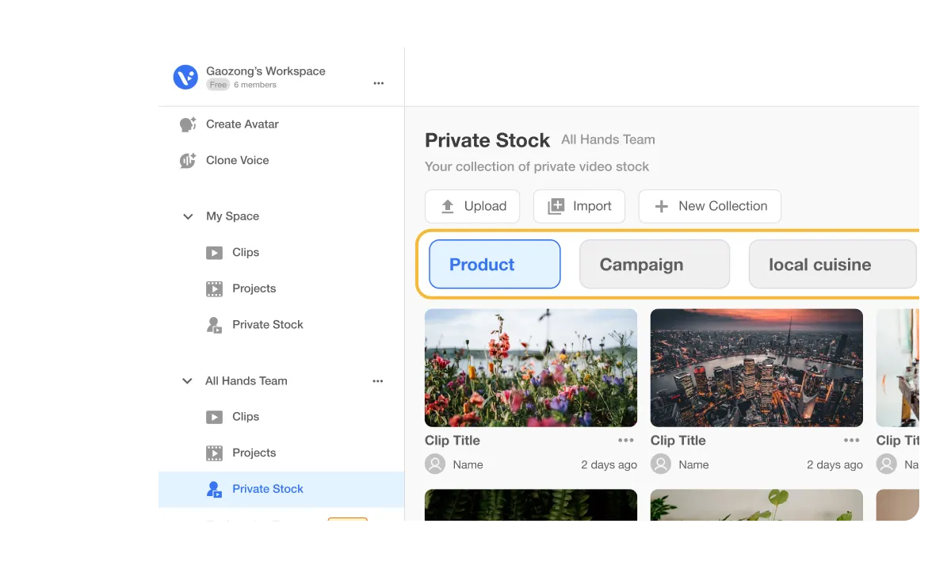
Task: Switch to the Campaign collection
Action: tap(655, 264)
